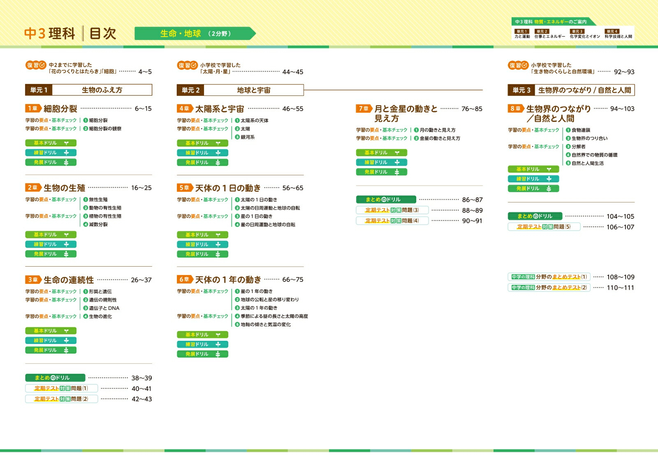This screenshot has width=658, height=465.
Task: Click the item ④ 減数分裂
Action: click(95, 225)
